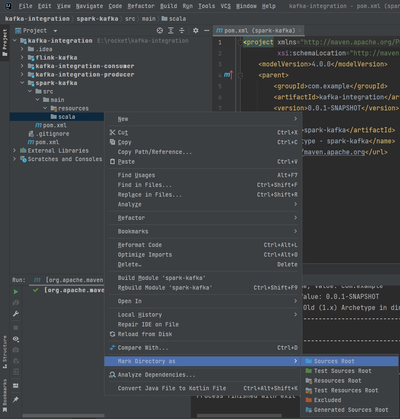Choose Reformat Code in context menu
Screen dimensions: 400x419
(203, 245)
